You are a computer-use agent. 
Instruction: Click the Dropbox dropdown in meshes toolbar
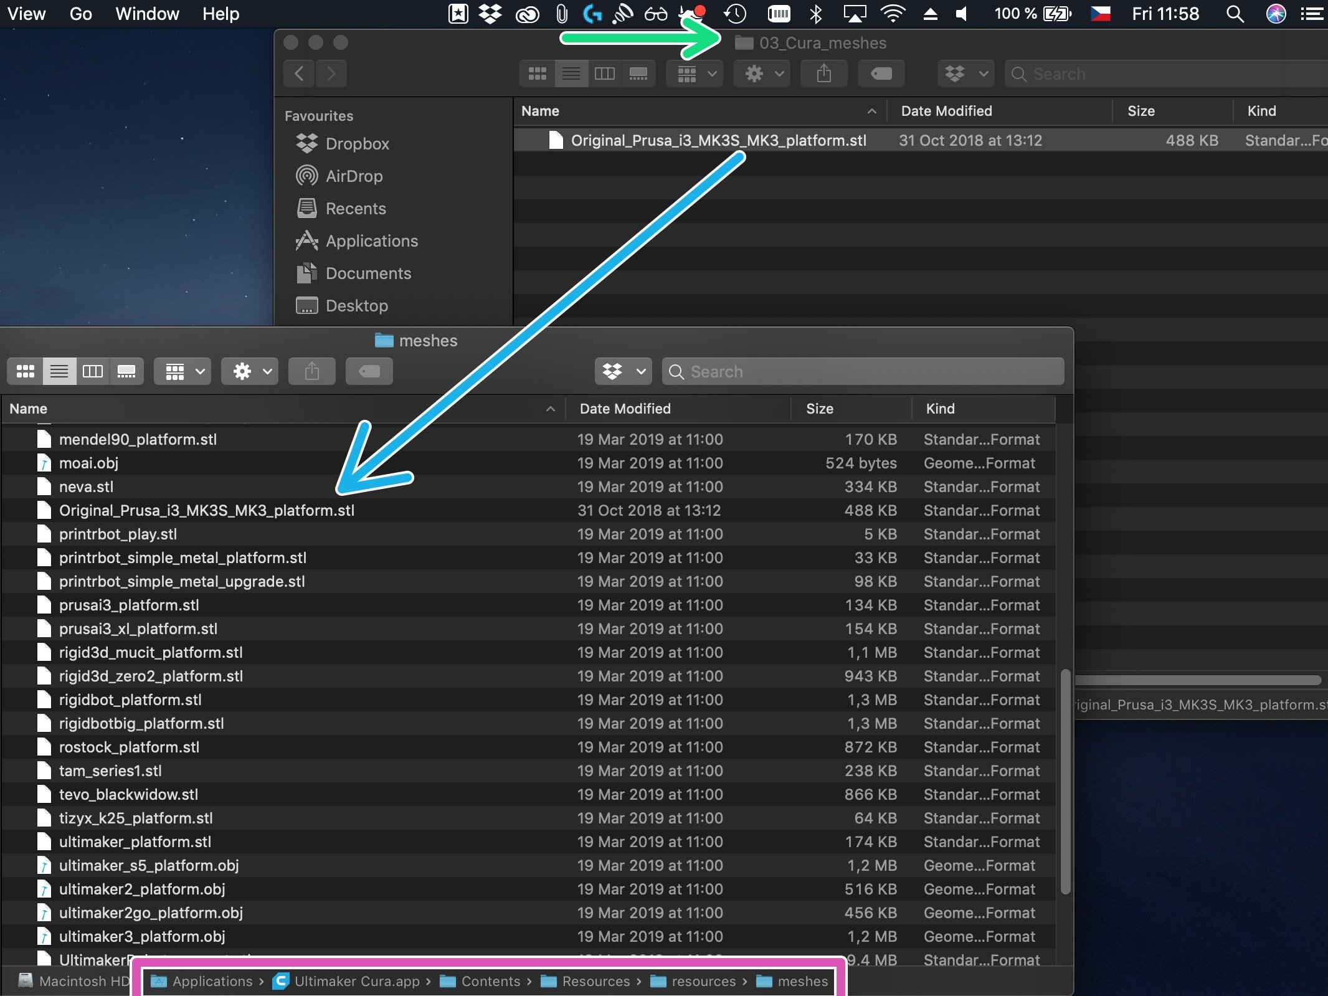(621, 371)
